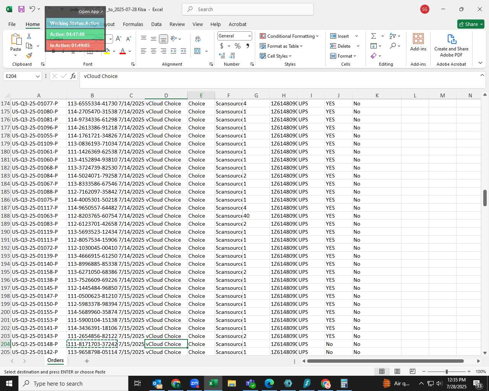Apply Comma Style number format

point(248,46)
